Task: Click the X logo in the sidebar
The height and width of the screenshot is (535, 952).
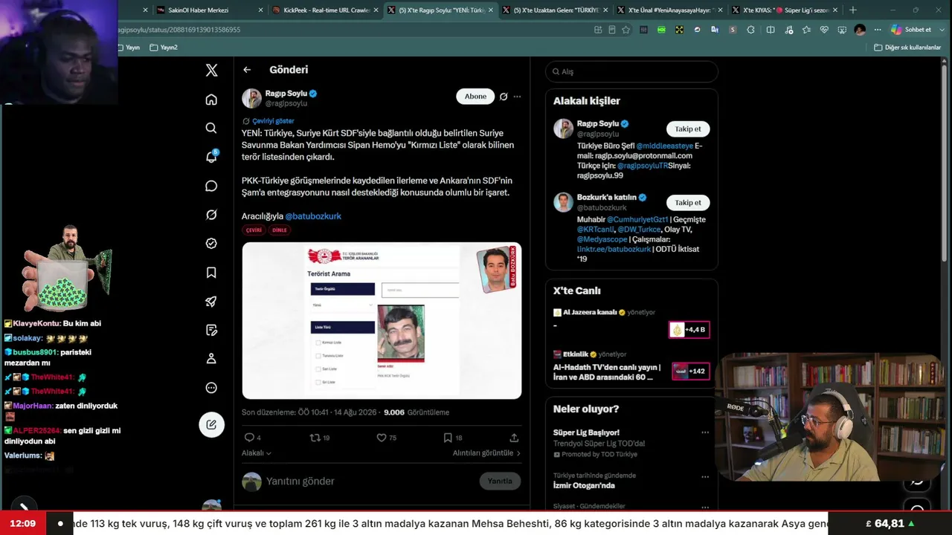Action: pyautogui.click(x=211, y=71)
